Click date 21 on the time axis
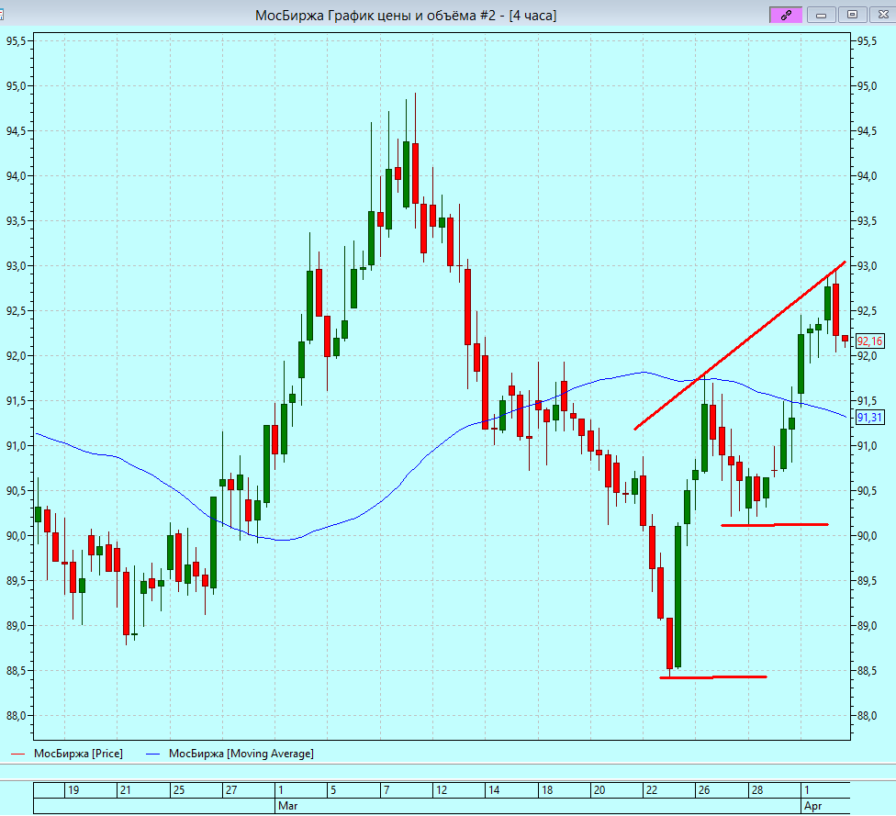Screen dimensions: 896x816 pos(125,790)
